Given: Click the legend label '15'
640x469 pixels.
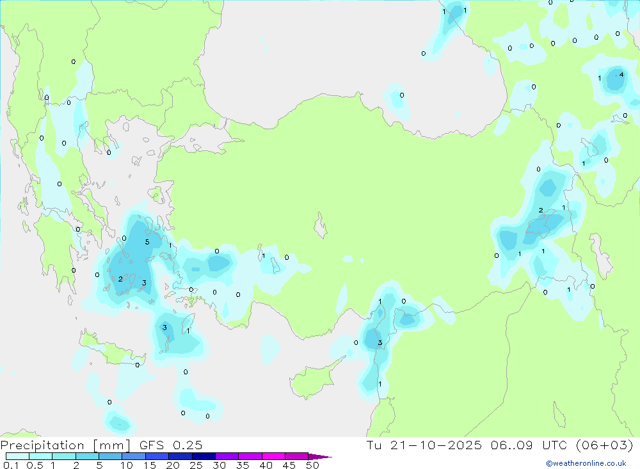Looking at the screenshot, I should pos(150,465).
